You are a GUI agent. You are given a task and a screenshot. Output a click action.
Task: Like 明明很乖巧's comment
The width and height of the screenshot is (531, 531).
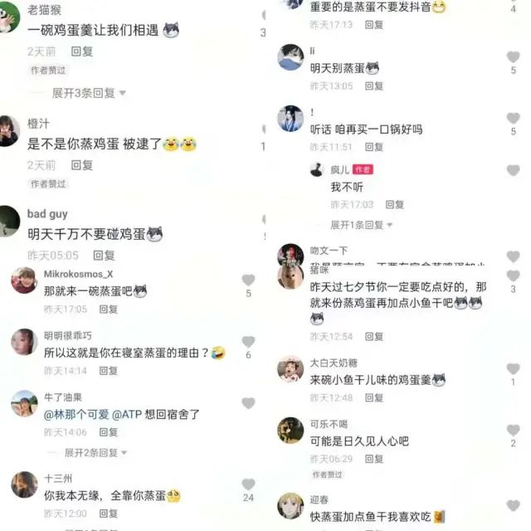(x=248, y=341)
